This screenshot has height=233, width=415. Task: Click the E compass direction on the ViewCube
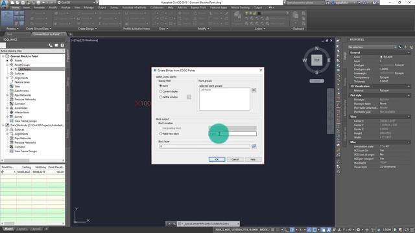click(x=329, y=60)
